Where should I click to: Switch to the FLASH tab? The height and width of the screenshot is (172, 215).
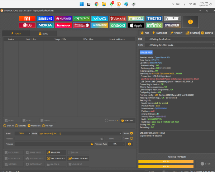pos(16,34)
